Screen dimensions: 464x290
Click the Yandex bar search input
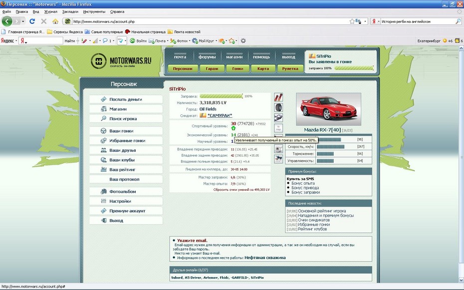pyautogui.click(x=41, y=41)
